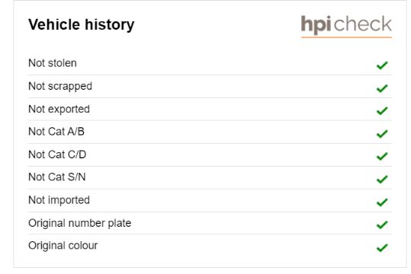Click the Not Cat C/D label
This screenshot has width=411, height=274.
pyautogui.click(x=57, y=155)
